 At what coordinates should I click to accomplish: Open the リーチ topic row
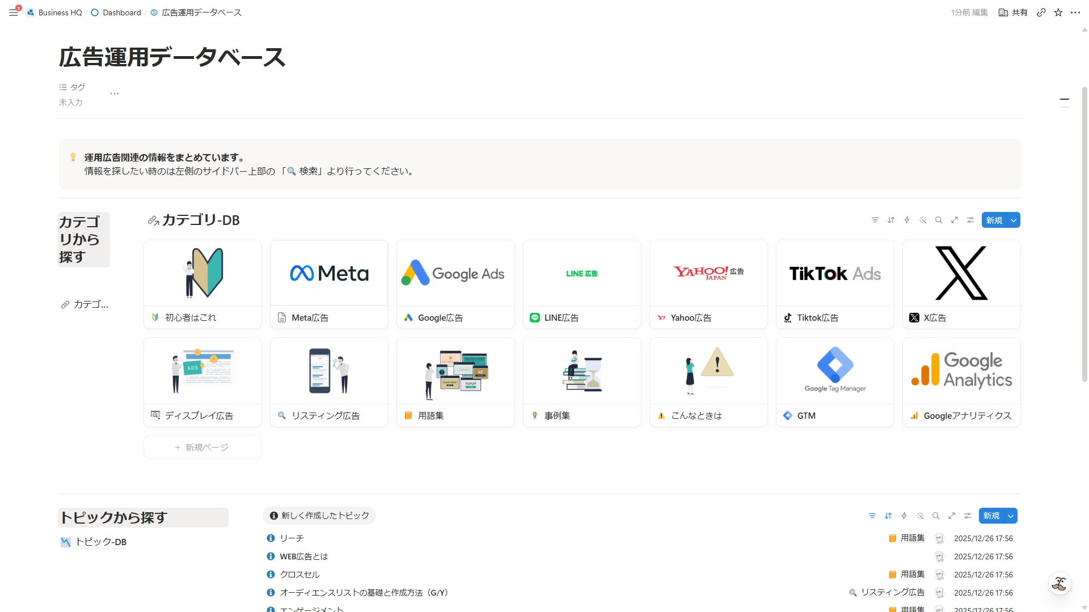pos(640,538)
